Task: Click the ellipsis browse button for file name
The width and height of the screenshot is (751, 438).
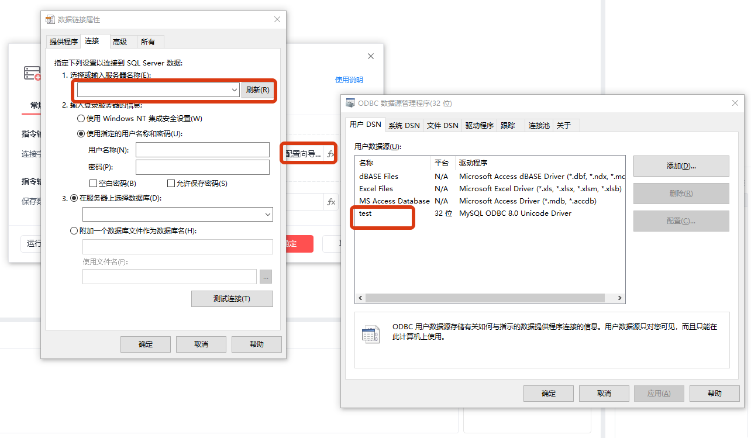Action: click(x=266, y=277)
